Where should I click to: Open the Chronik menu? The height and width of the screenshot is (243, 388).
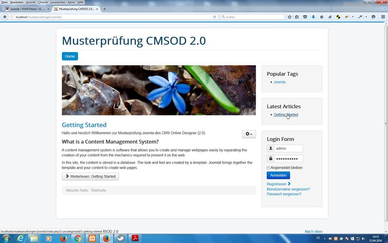[x=43, y=2]
